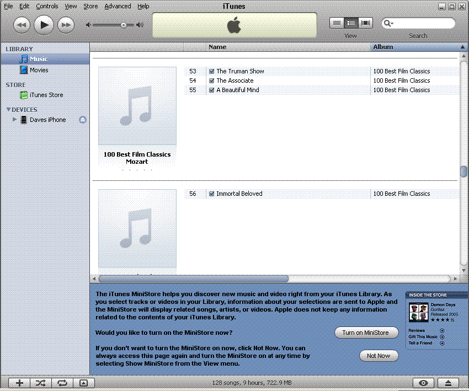Open the search magnifier options dropdown

click(388, 23)
